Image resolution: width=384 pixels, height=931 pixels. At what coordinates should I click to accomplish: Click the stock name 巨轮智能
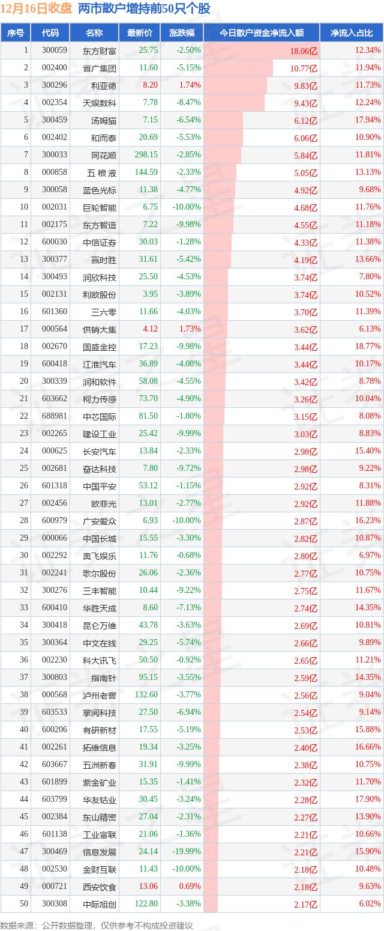[100, 207]
